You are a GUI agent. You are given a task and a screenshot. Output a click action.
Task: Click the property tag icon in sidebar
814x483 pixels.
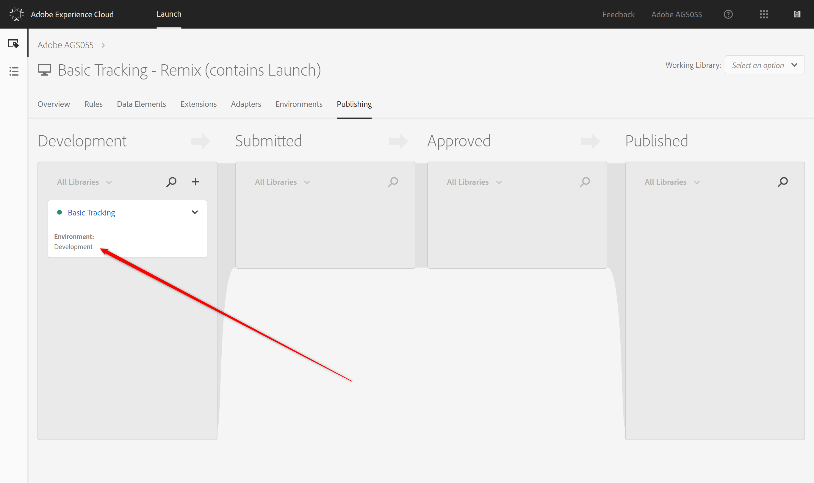[x=14, y=43]
